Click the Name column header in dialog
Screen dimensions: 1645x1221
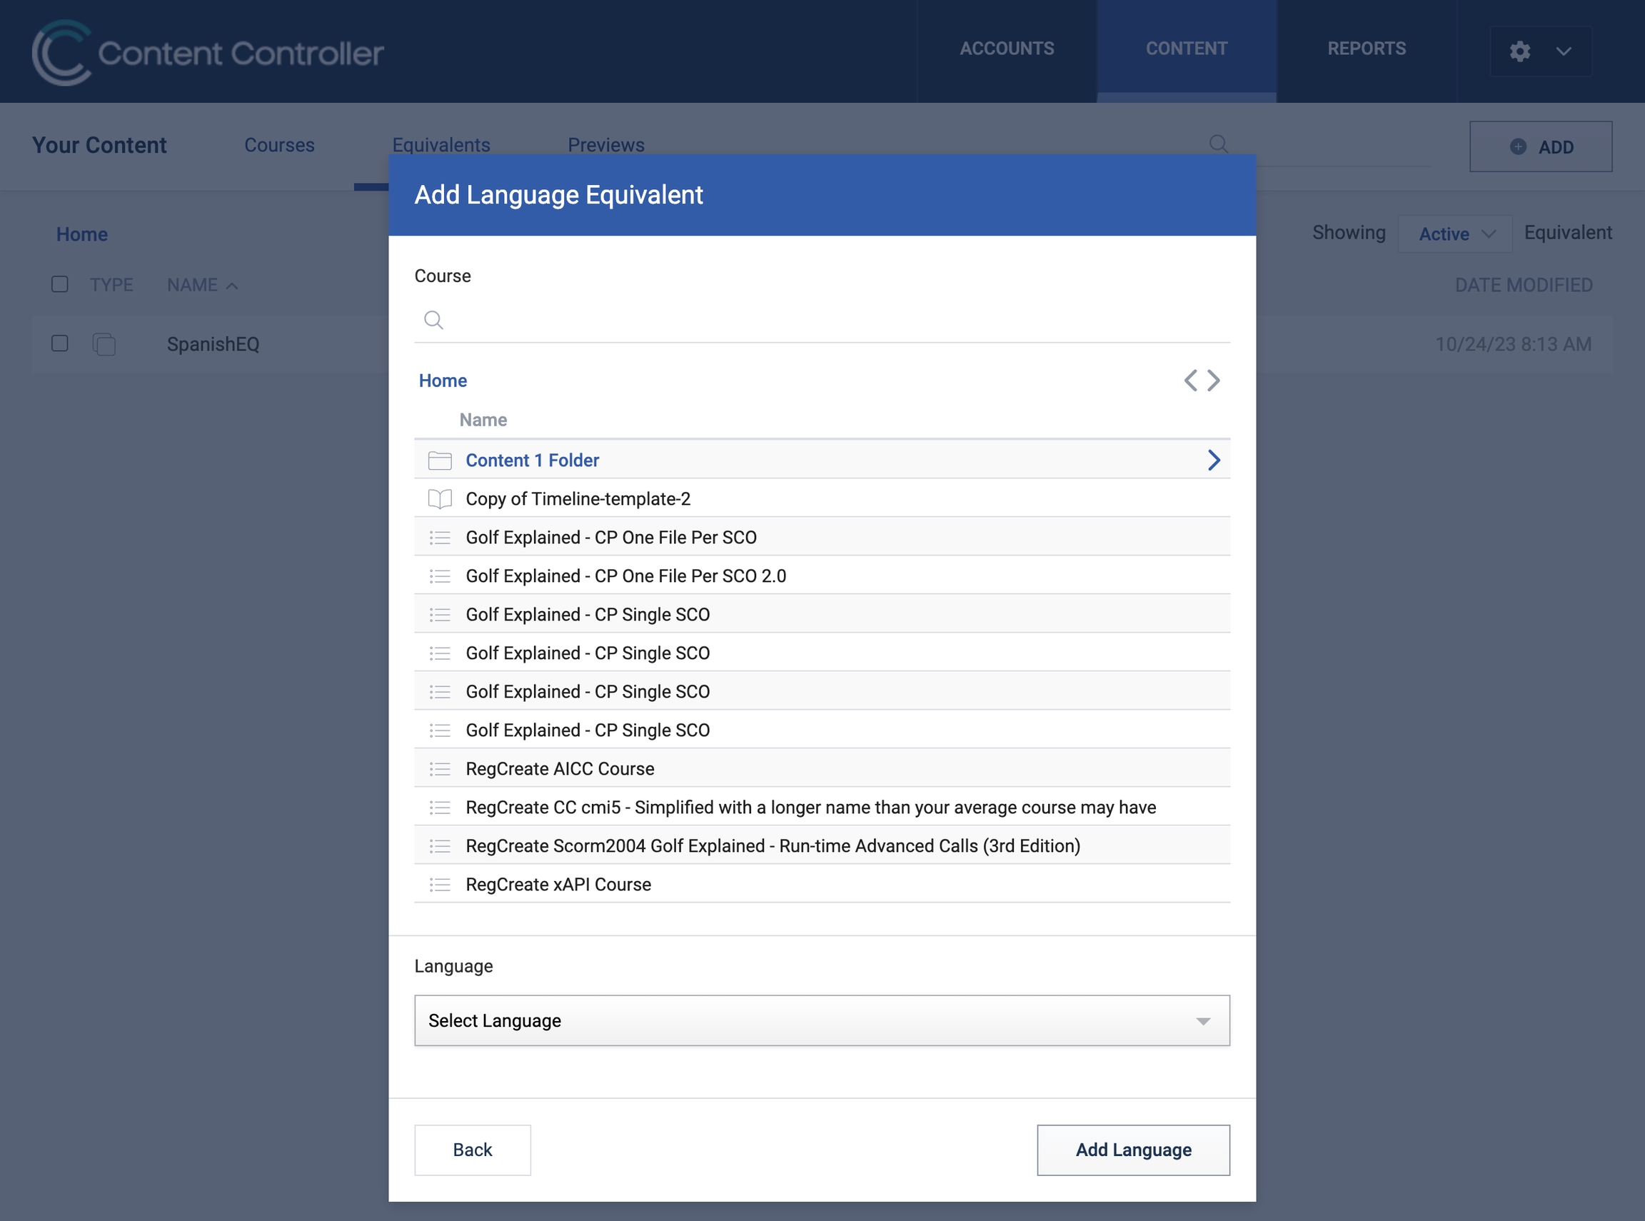(x=483, y=420)
